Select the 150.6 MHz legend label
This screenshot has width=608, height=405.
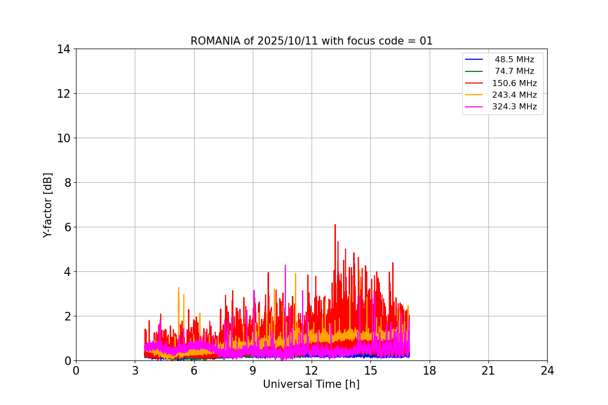(514, 83)
